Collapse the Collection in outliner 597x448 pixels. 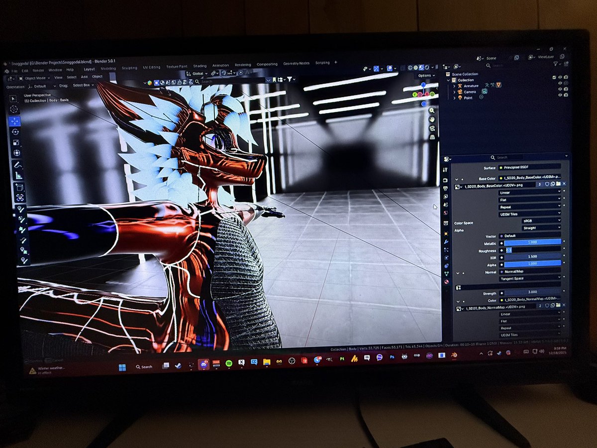(448, 80)
